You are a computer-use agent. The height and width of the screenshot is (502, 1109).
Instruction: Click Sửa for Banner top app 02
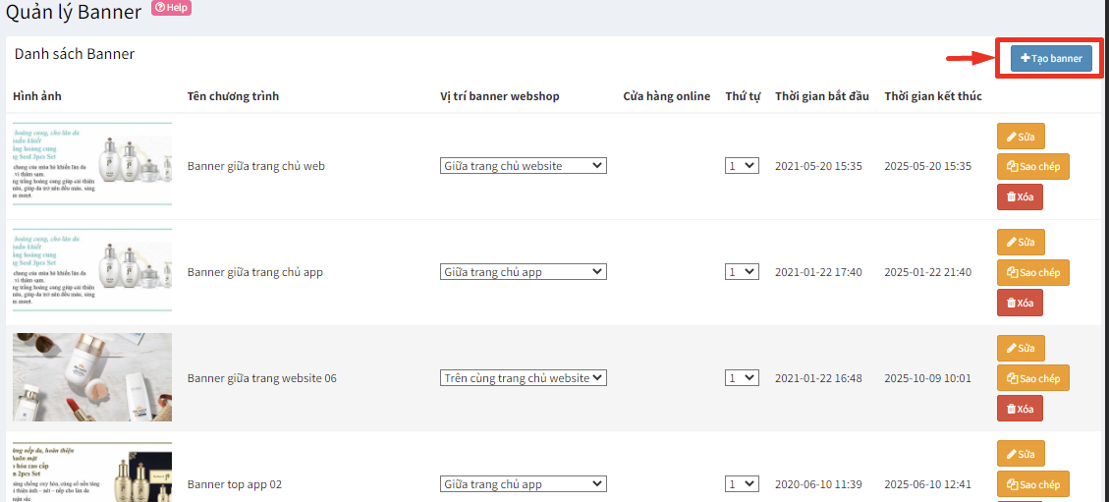click(1021, 454)
